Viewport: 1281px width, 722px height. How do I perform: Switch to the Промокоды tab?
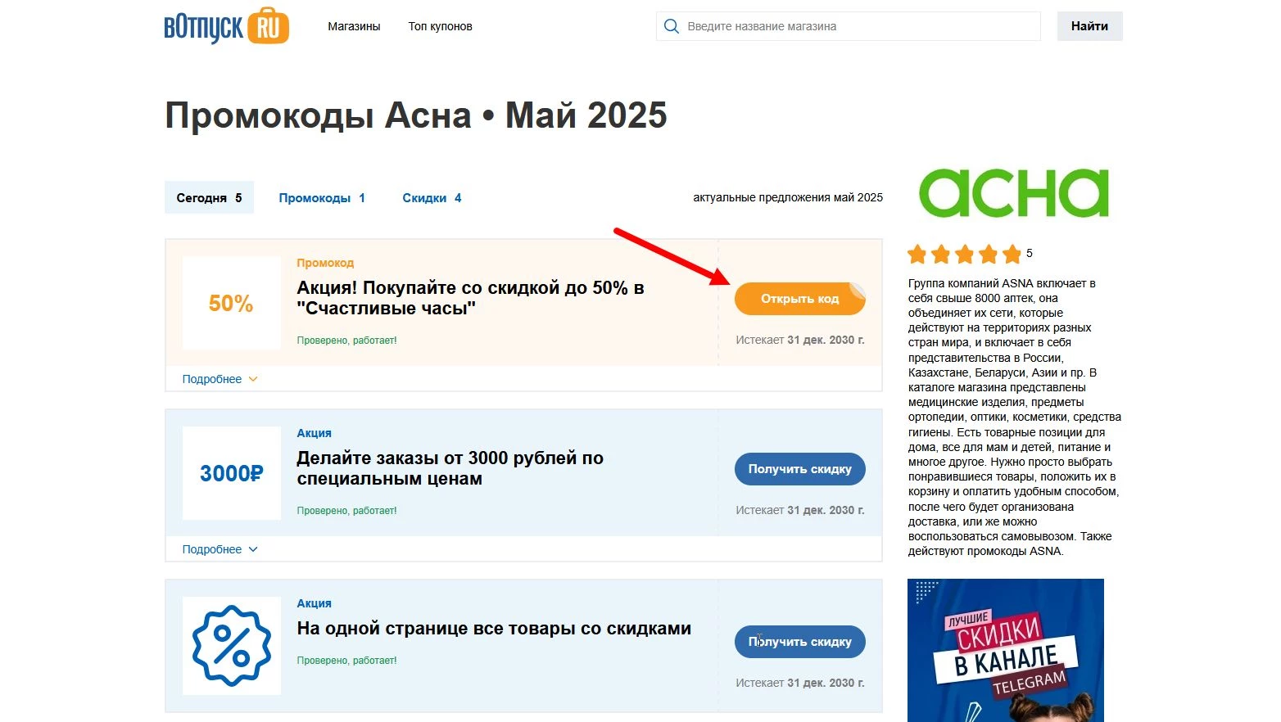click(x=322, y=197)
